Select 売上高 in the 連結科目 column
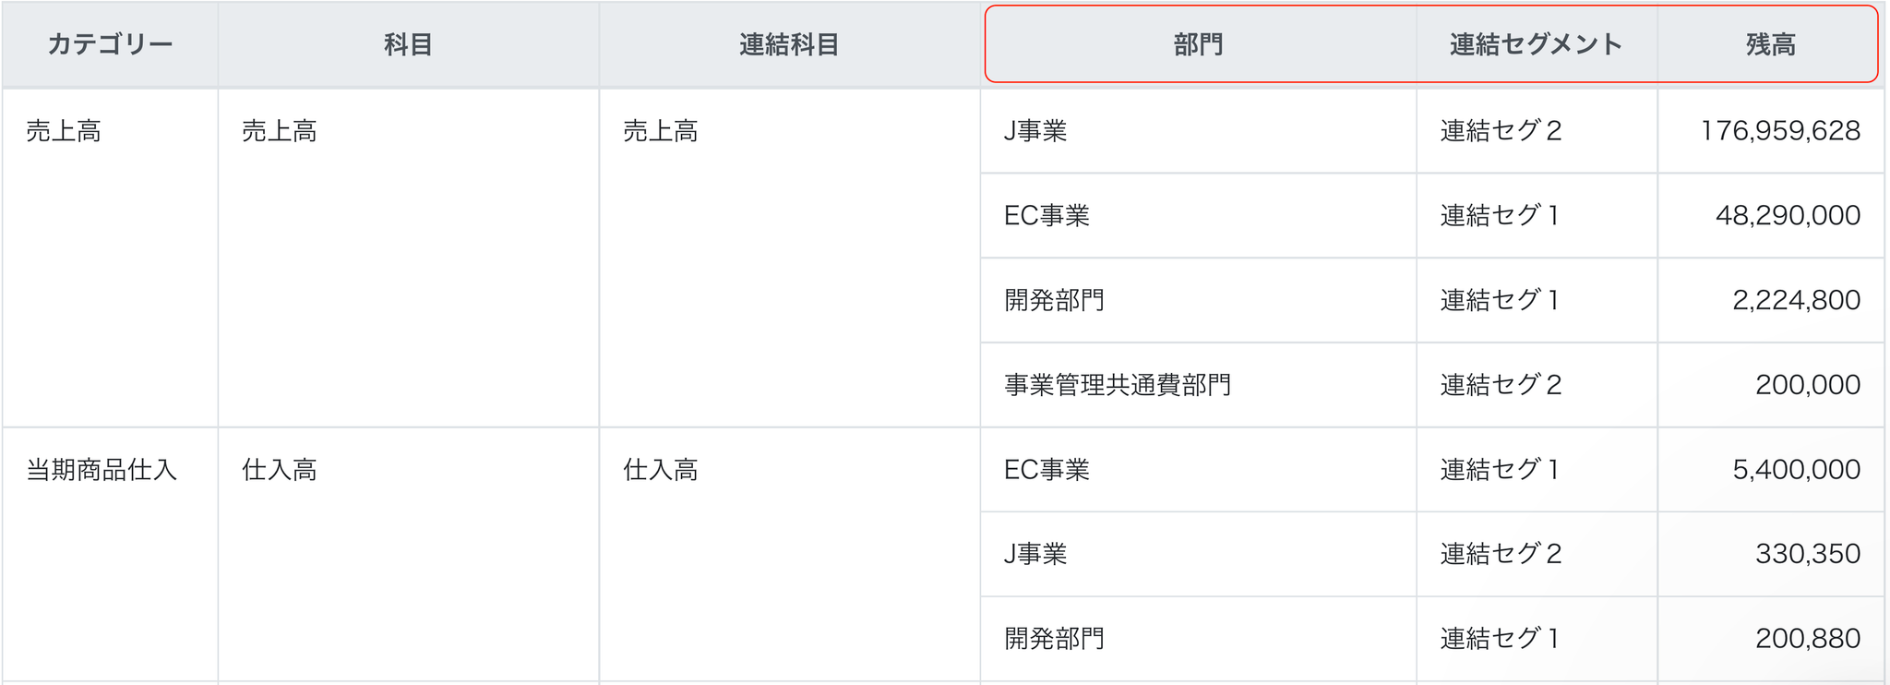Viewport: 1890px width, 685px height. tap(661, 131)
